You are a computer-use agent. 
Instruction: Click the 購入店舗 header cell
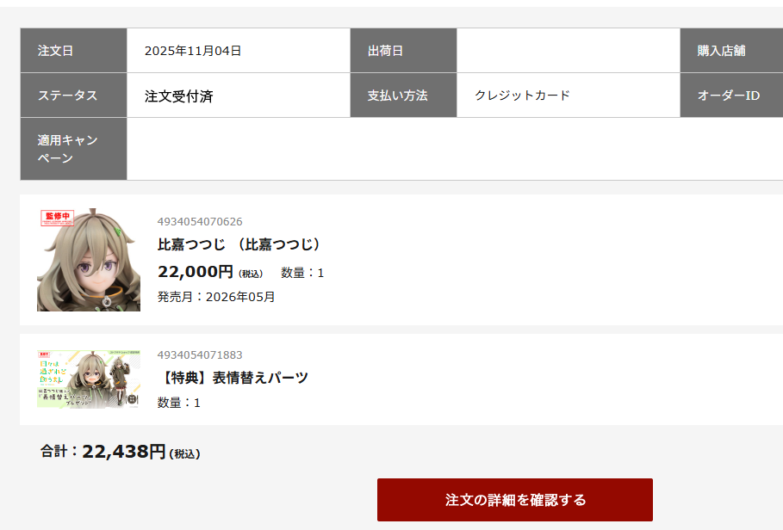[730, 51]
